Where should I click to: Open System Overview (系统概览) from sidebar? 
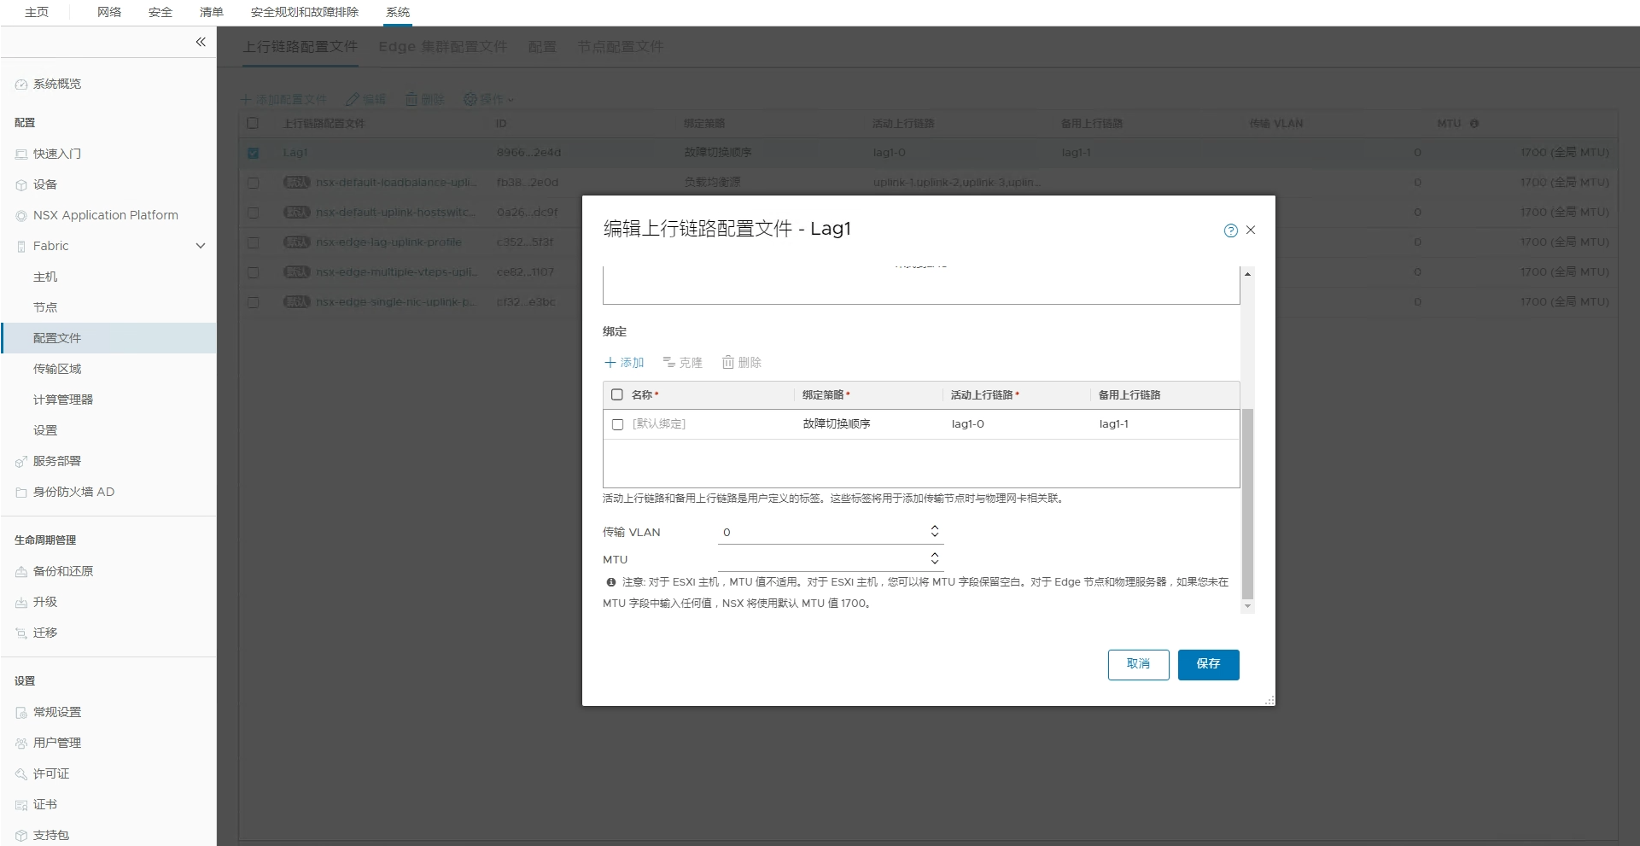pyautogui.click(x=56, y=84)
